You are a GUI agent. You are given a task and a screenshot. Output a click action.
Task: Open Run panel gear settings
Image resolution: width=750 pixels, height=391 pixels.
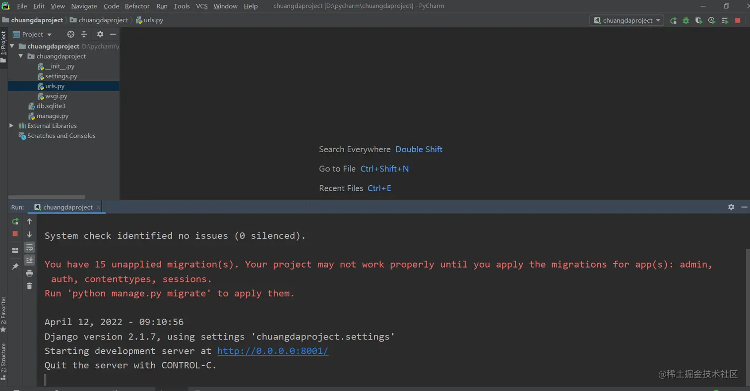pos(731,207)
